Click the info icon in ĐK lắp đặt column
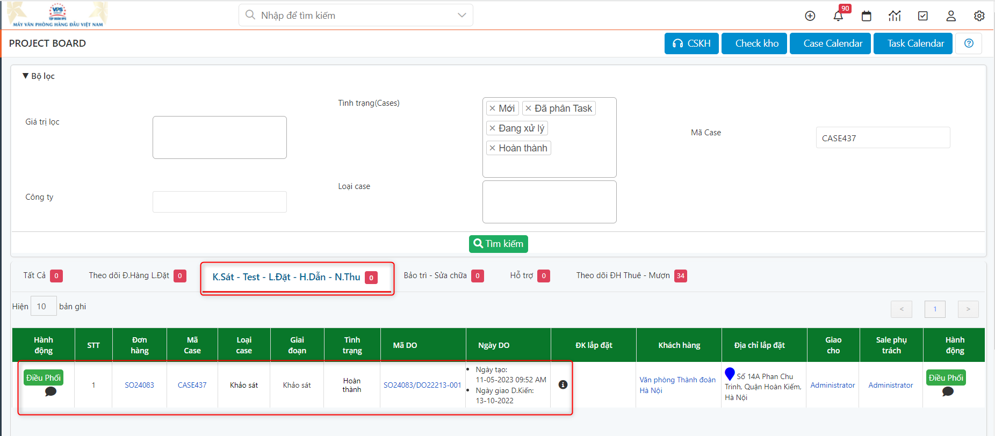 click(x=563, y=384)
